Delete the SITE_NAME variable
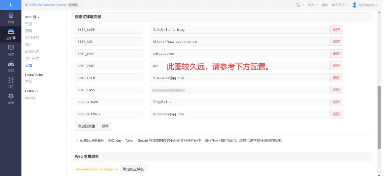Viewport: 385px width, 176px height. coord(336,29)
